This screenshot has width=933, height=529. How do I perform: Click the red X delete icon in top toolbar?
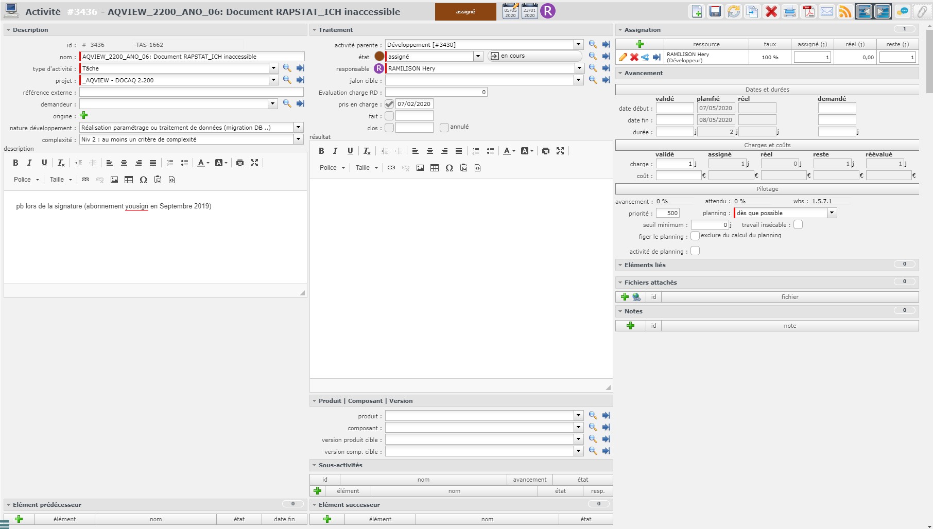point(771,11)
